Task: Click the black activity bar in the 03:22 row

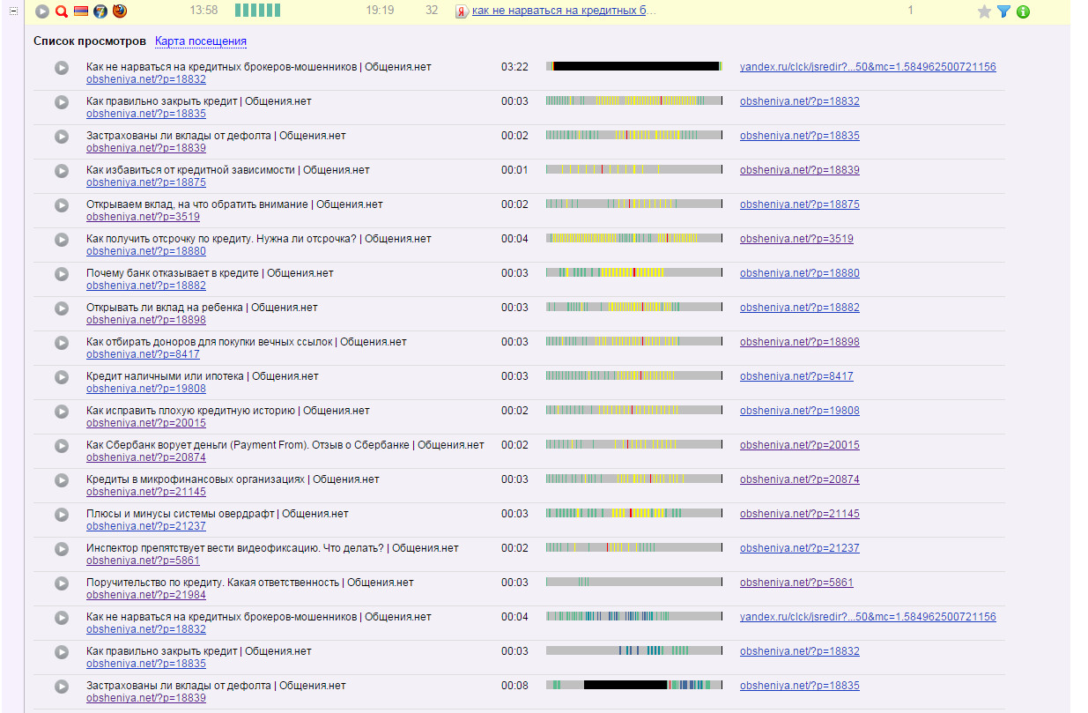Action: (636, 67)
